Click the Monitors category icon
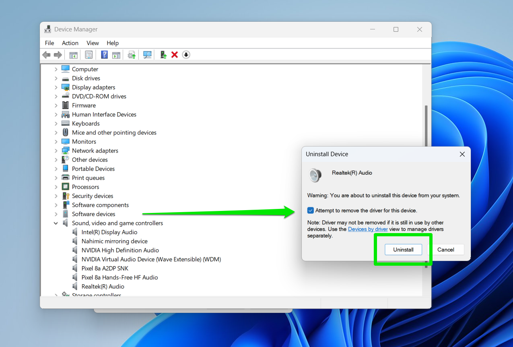Screen dimensions: 513x347 coord(65,142)
